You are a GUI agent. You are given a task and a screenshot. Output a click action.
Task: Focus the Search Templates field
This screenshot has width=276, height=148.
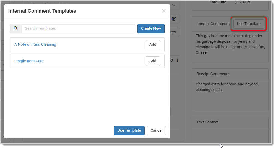point(78,29)
